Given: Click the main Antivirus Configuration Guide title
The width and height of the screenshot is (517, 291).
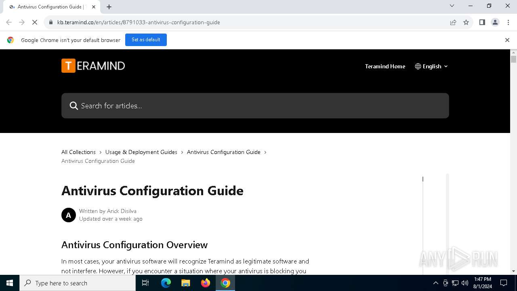Looking at the screenshot, I should (152, 191).
